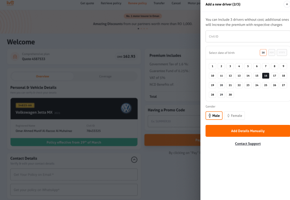
Task: Open the Overview tab
Action: [43, 76]
